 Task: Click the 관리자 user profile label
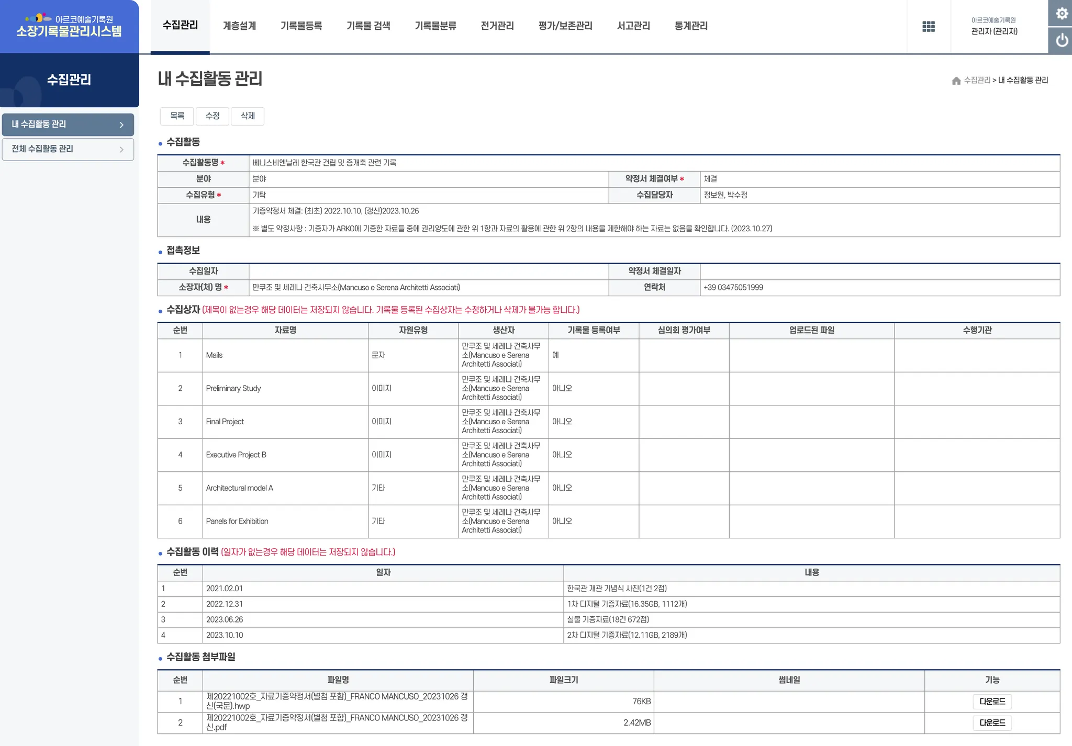coord(993,31)
